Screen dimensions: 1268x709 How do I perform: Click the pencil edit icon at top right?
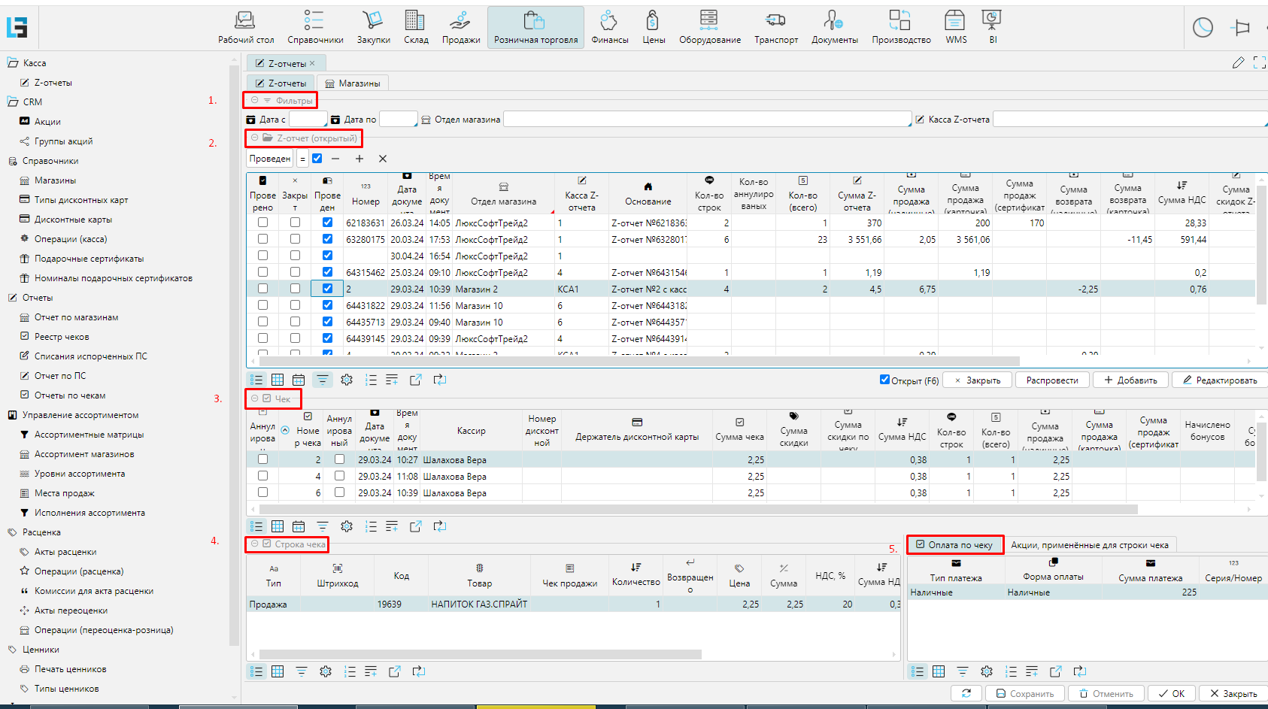[x=1238, y=63]
